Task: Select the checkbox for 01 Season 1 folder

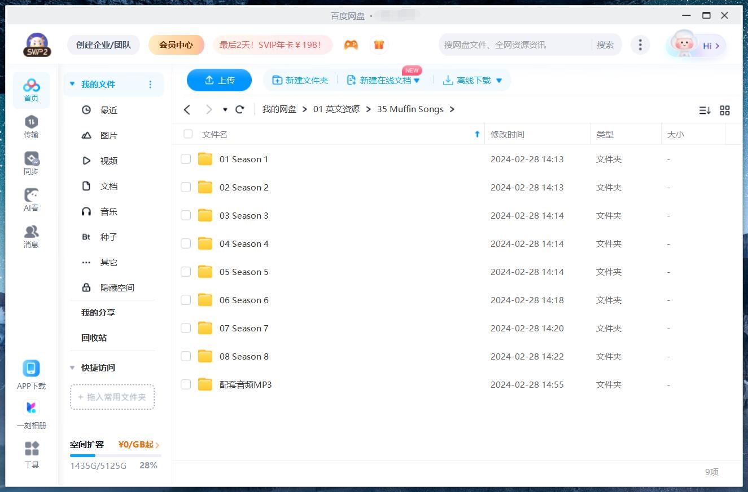Action: point(186,159)
